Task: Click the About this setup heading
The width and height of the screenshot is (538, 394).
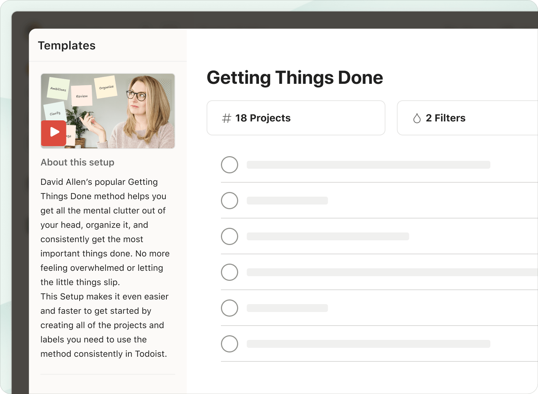Action: click(x=77, y=162)
